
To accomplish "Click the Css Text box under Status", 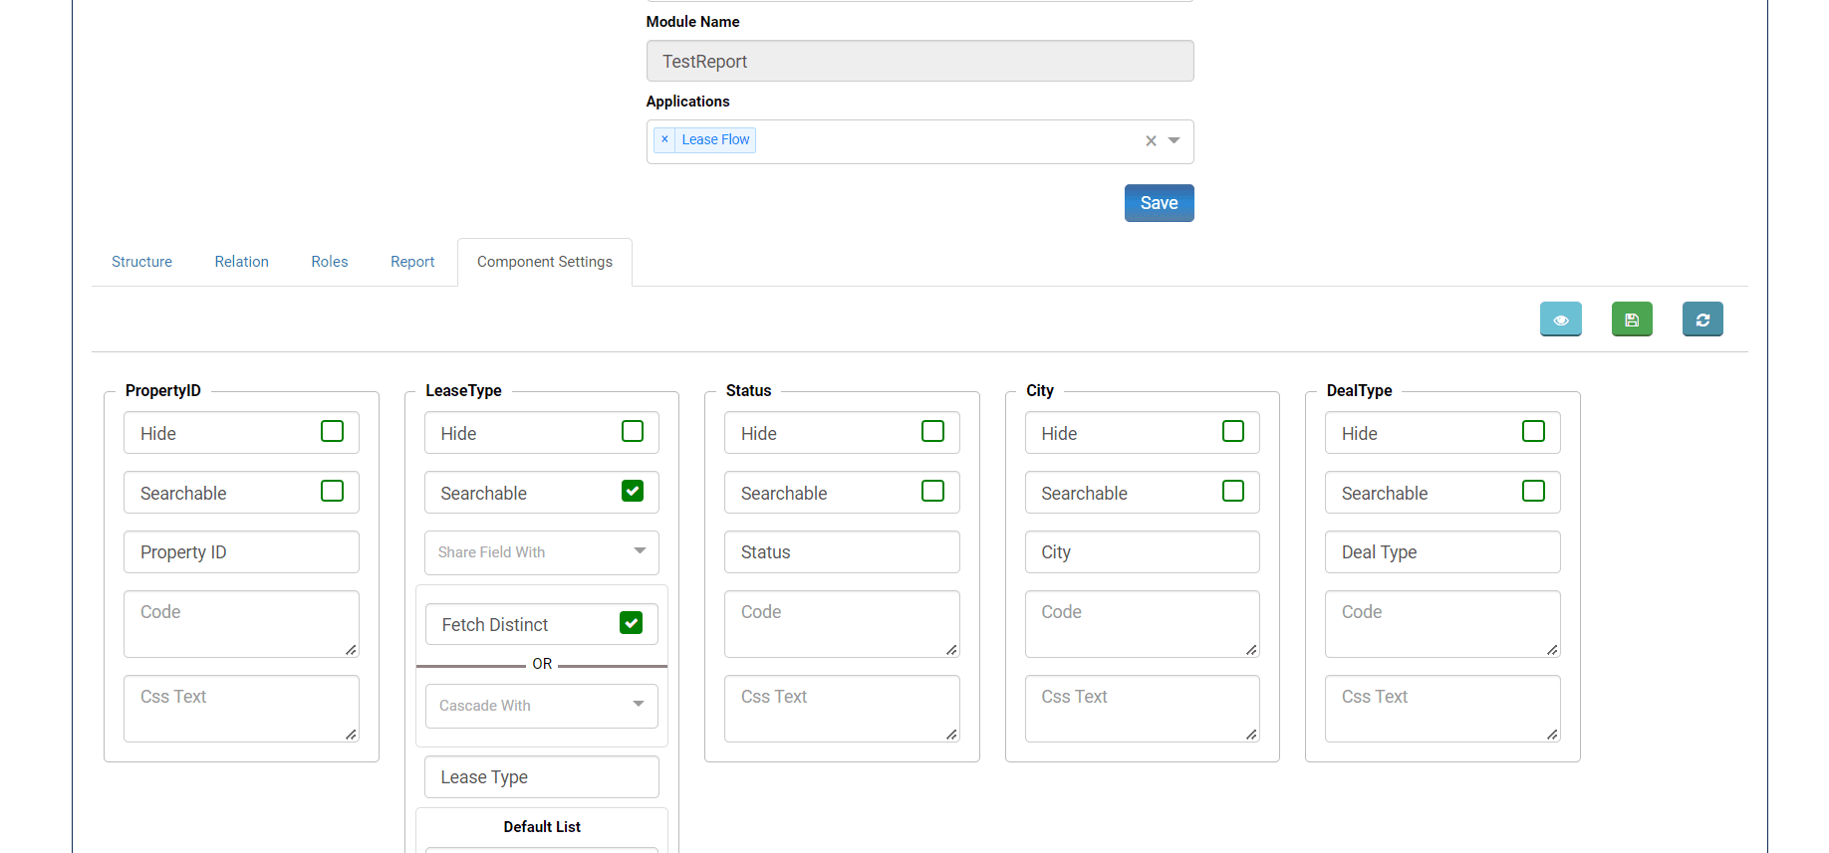I will pyautogui.click(x=842, y=709).
